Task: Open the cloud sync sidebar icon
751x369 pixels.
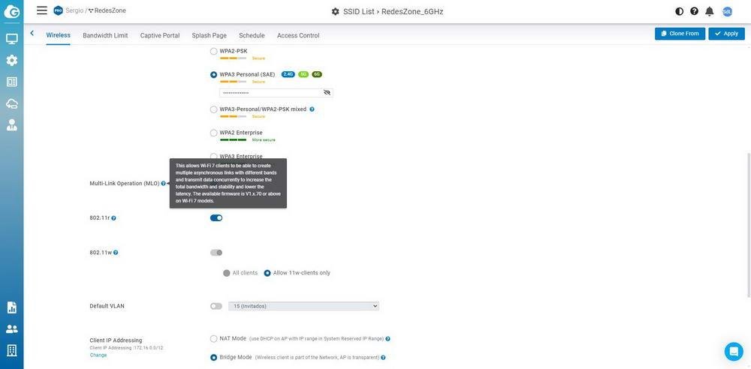Action: click(x=11, y=103)
